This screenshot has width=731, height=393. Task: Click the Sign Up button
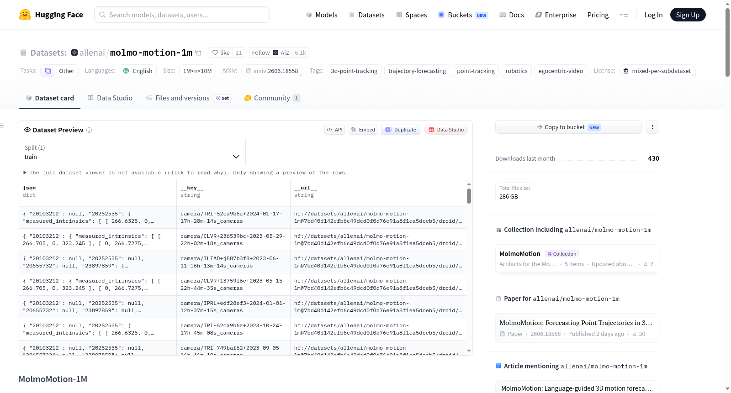pyautogui.click(x=688, y=15)
